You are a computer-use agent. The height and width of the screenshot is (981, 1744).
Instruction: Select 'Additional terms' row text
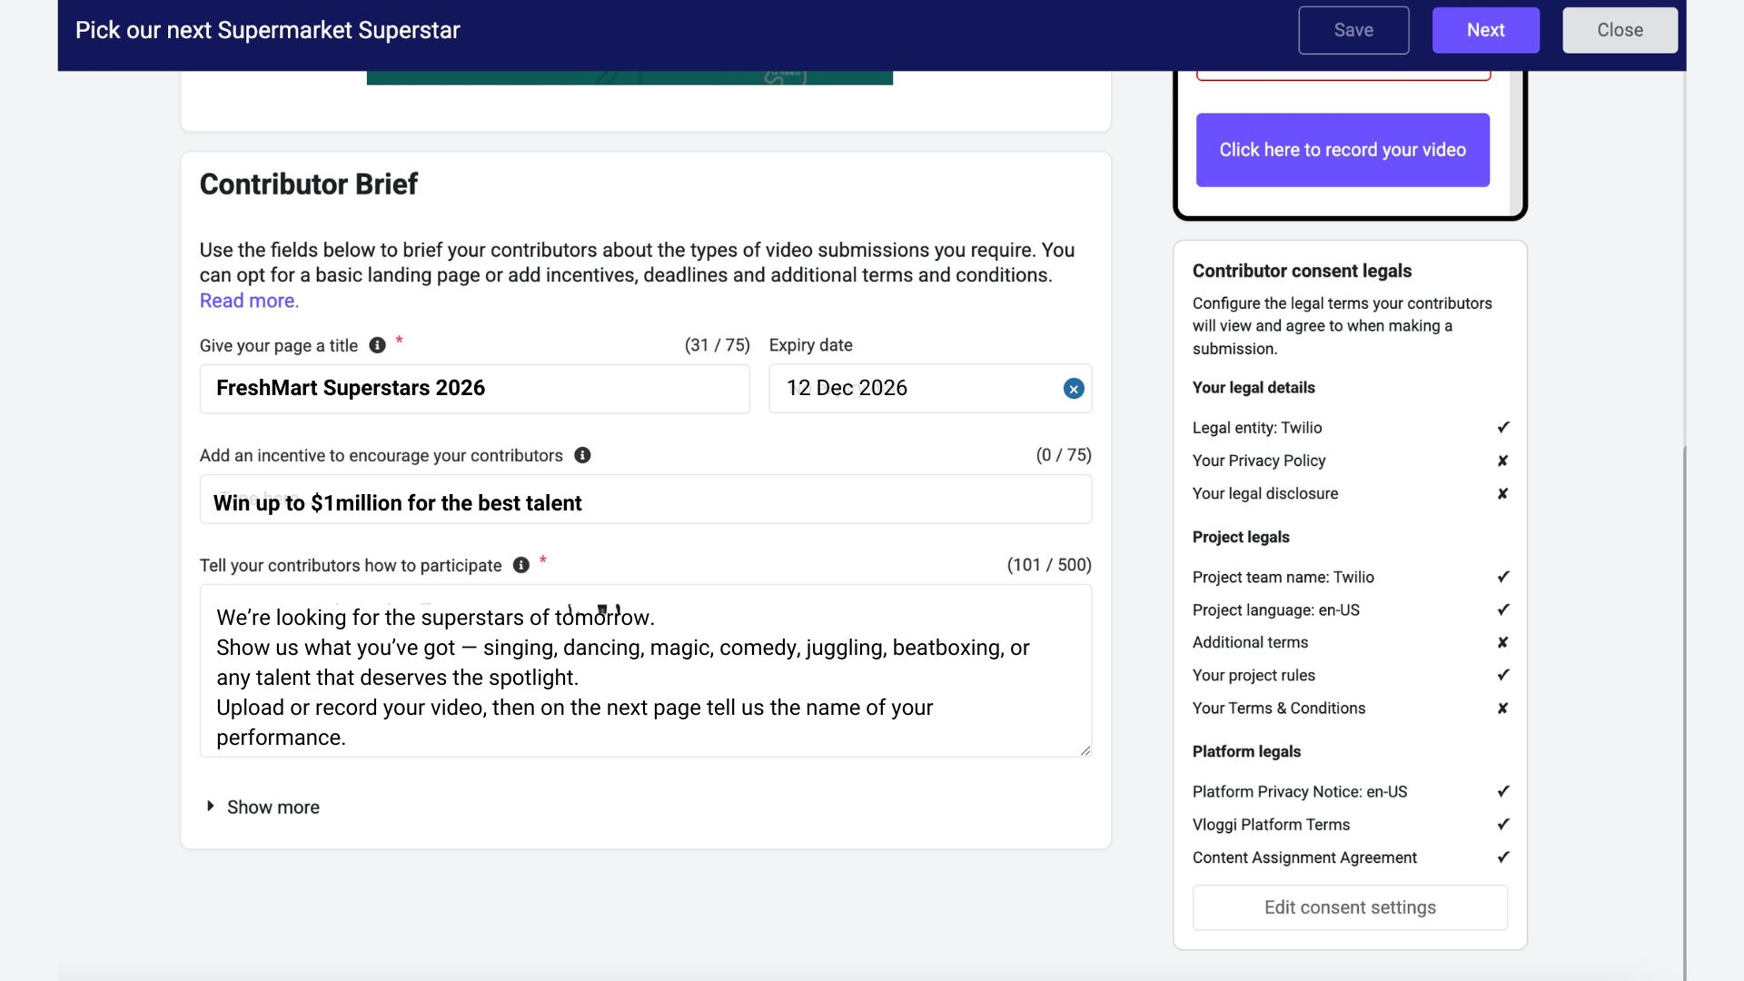(1251, 642)
